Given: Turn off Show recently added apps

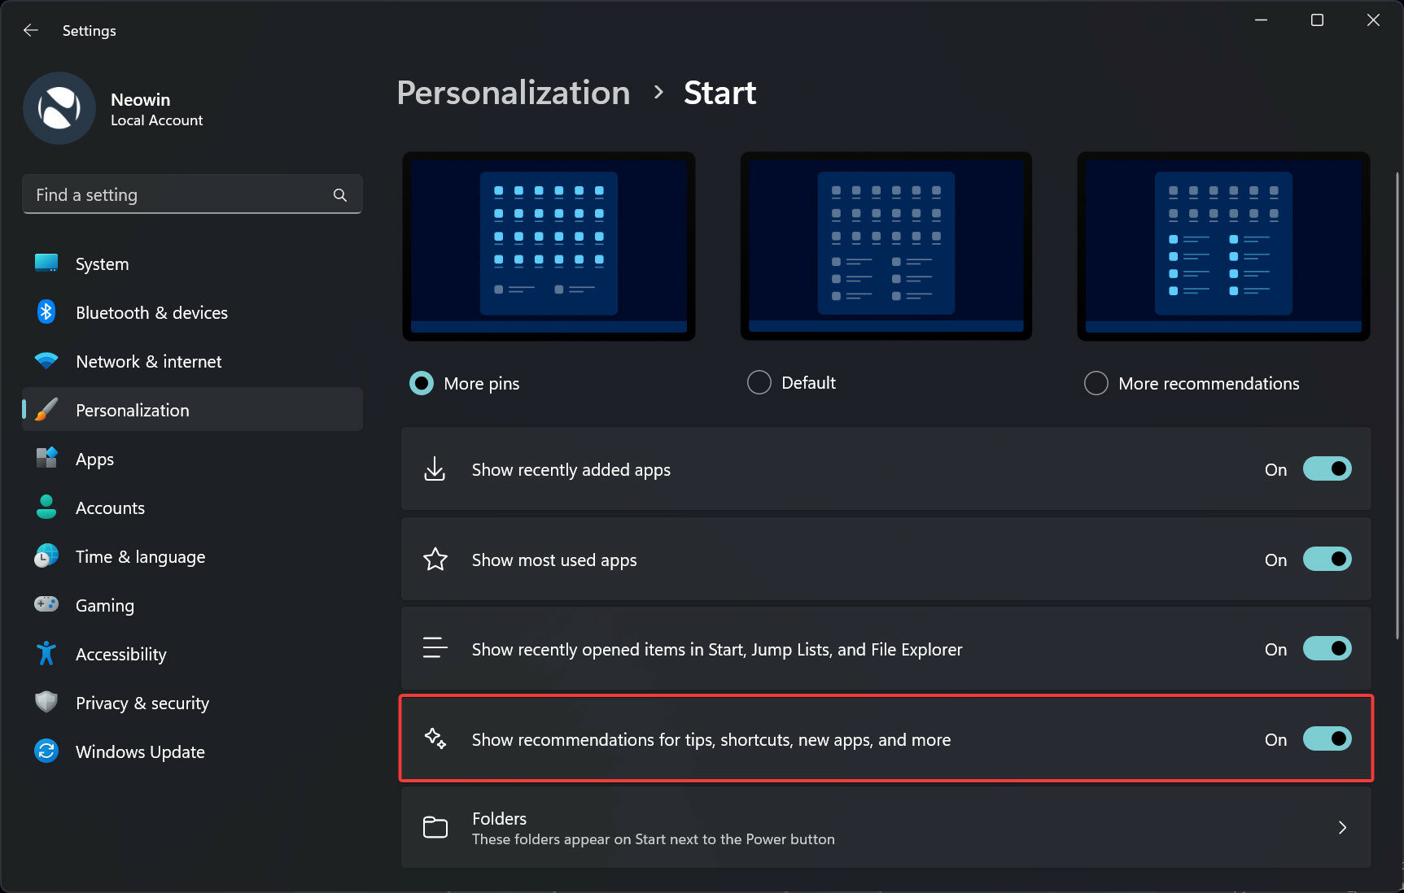Looking at the screenshot, I should [x=1327, y=468].
